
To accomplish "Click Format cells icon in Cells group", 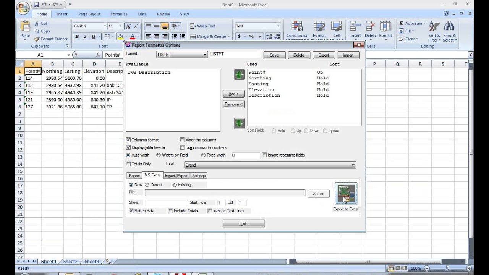I will [x=385, y=26].
